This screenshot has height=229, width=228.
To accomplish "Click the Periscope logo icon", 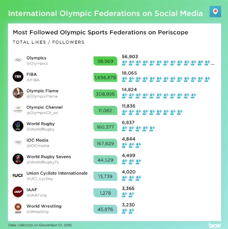I will [215, 11].
